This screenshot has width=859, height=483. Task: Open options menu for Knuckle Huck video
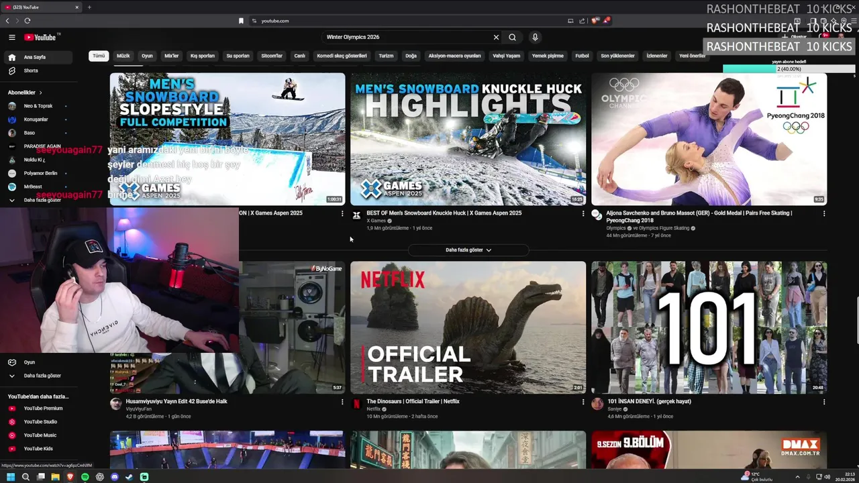tap(583, 213)
